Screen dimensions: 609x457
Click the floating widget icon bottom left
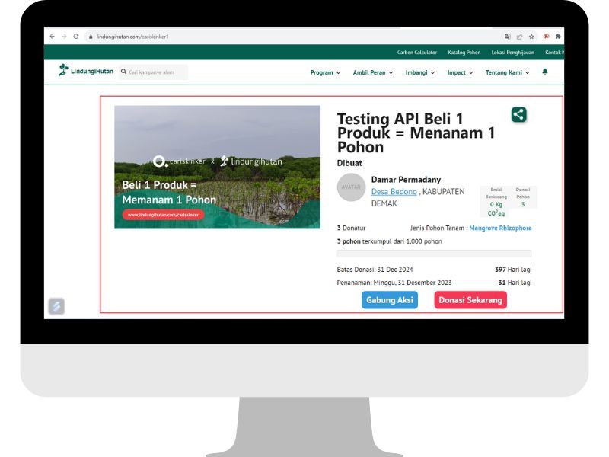(56, 306)
